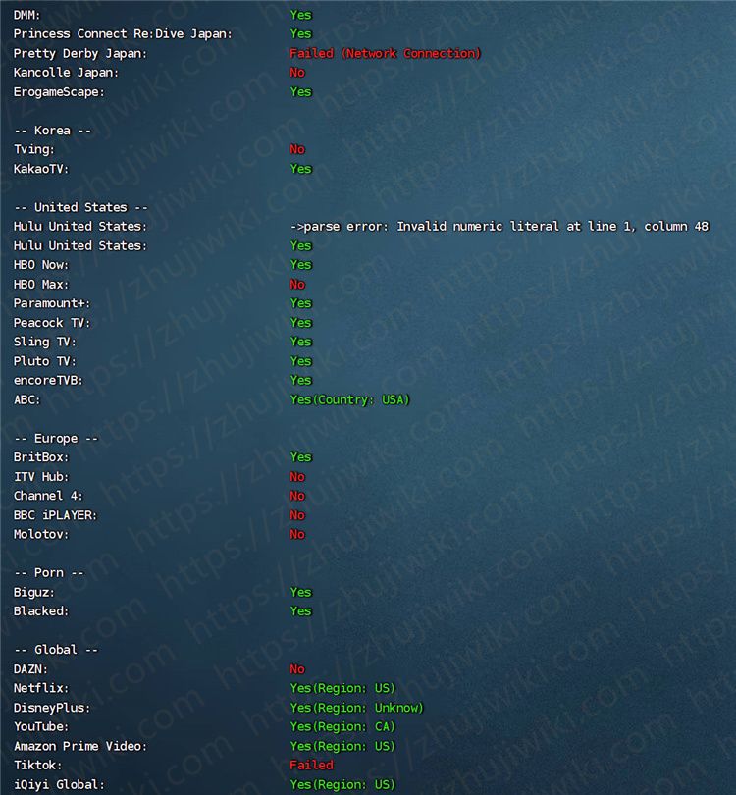The width and height of the screenshot is (736, 795).
Task: Select the parse error message text
Action: 499,226
